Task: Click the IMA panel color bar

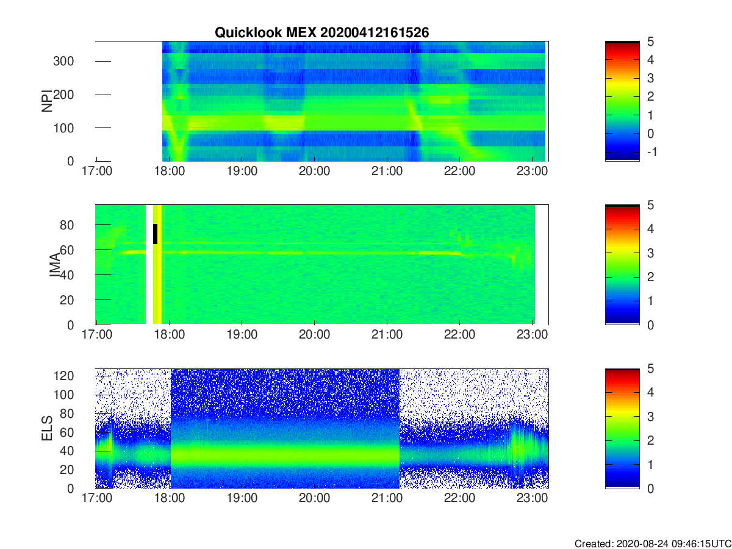Action: 622,264
